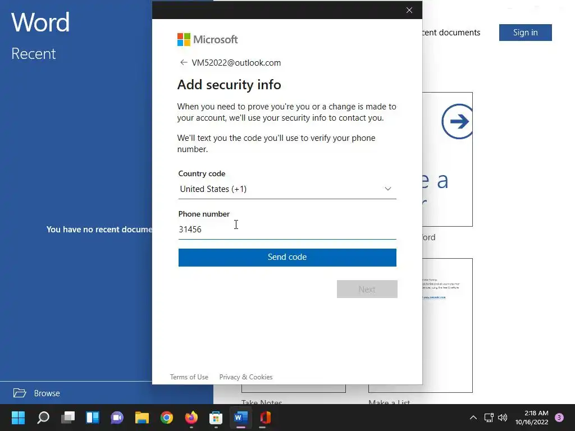Open Task View on the taskbar
The height and width of the screenshot is (431, 575).
68,418
